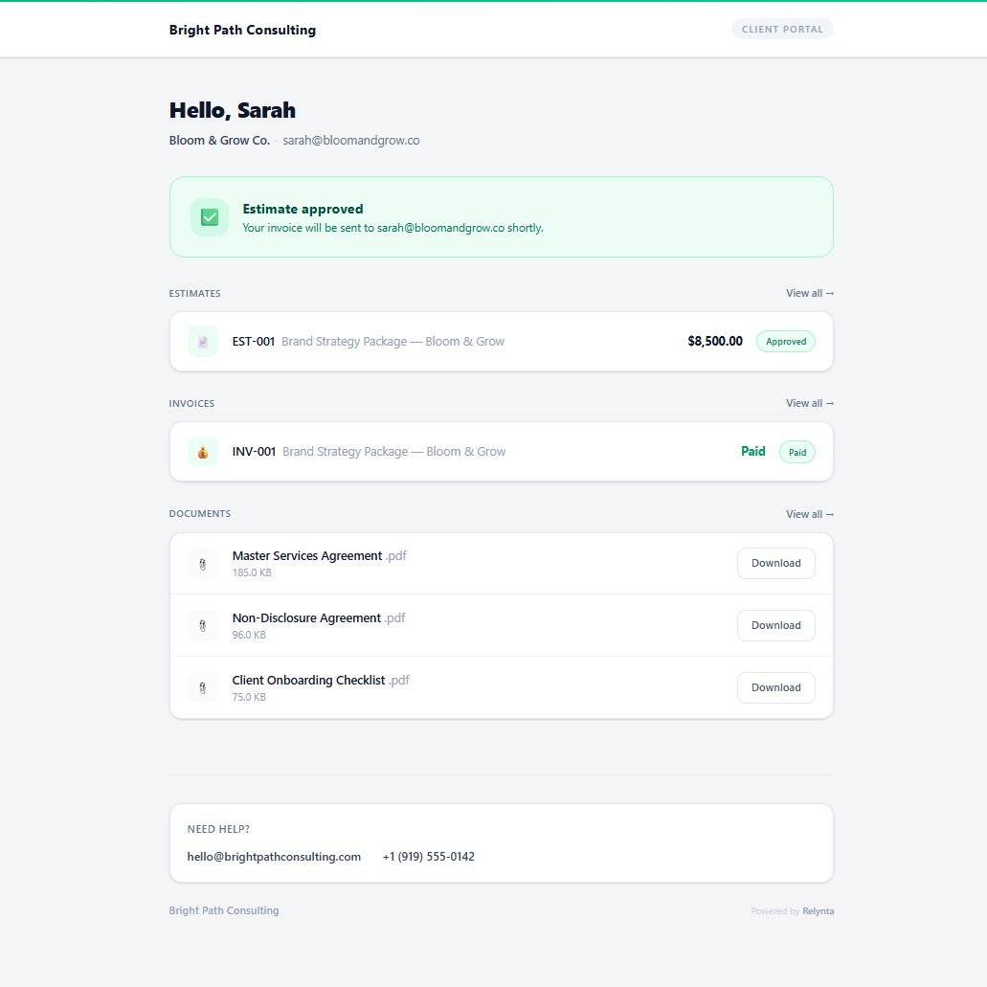987x987 pixels.
Task: Toggle the Approved status badge on EST-001
Action: [x=785, y=341]
